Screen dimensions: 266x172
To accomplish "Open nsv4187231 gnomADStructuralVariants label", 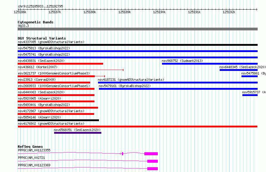I will click(131, 80).
